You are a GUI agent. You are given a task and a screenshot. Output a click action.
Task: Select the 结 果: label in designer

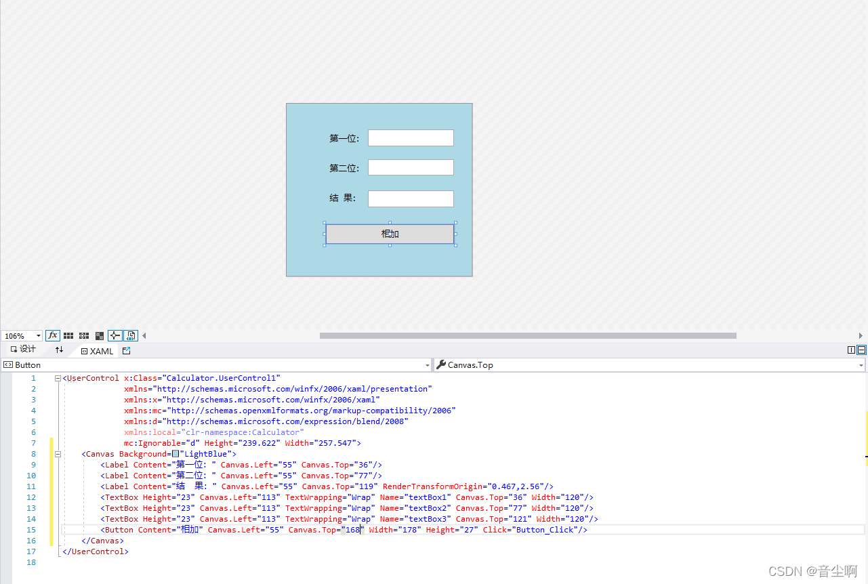coord(343,198)
